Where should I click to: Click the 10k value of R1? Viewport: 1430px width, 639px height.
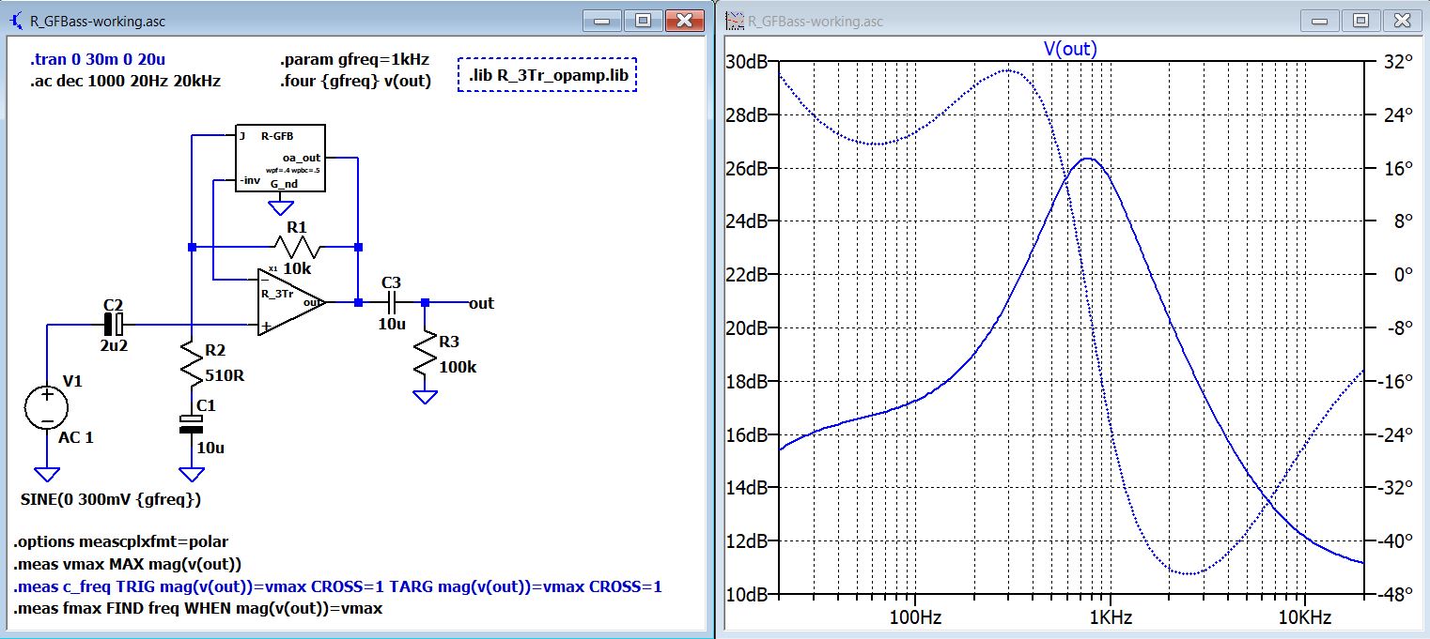(298, 268)
